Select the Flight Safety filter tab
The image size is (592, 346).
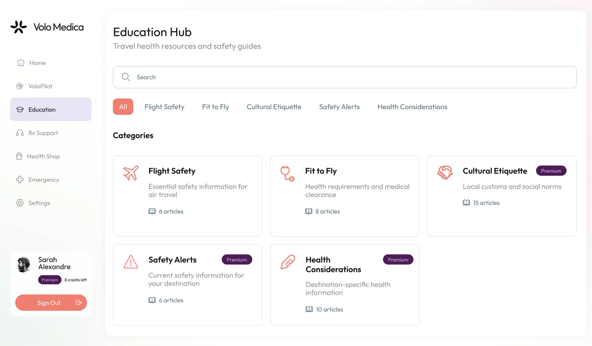164,107
